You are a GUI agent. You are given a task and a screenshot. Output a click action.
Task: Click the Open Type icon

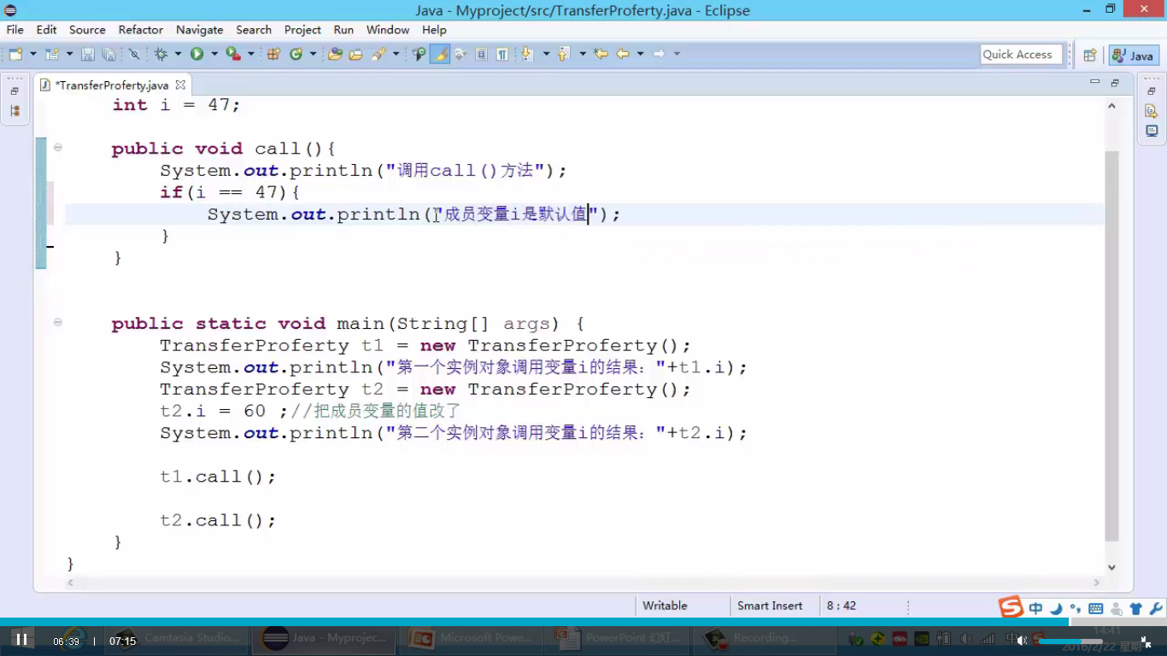335,54
